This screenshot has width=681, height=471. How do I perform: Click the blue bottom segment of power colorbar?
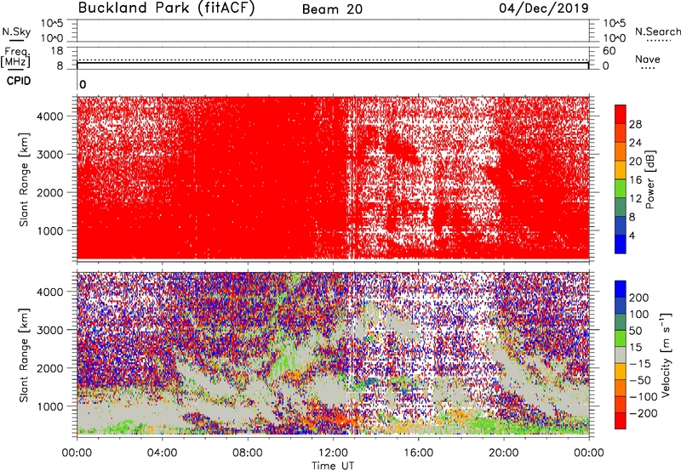pos(621,244)
